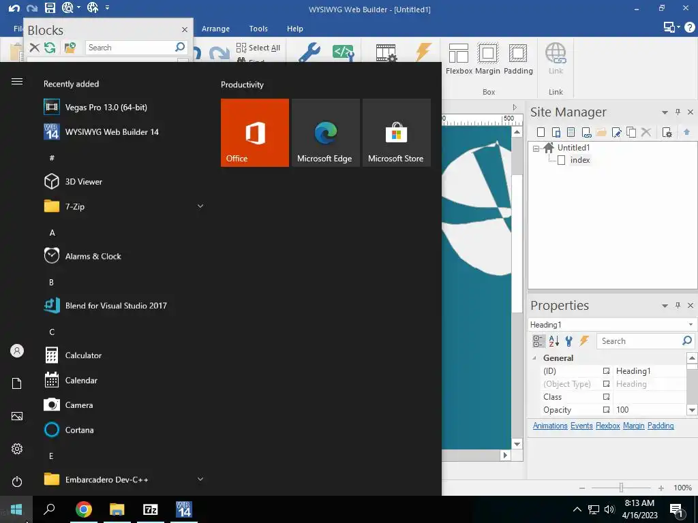698x523 pixels.
Task: Click the checkbox marker beside Class property
Action: pyautogui.click(x=606, y=397)
